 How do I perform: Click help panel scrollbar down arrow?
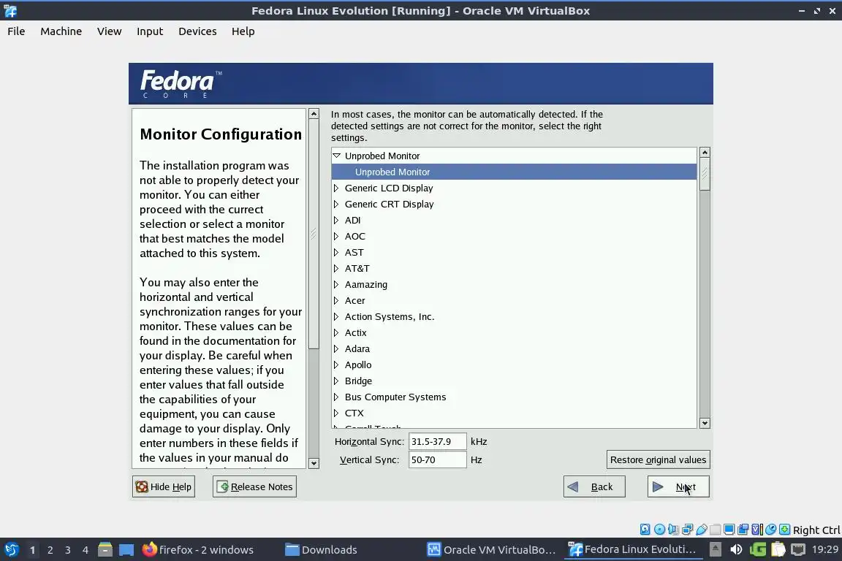tap(314, 463)
